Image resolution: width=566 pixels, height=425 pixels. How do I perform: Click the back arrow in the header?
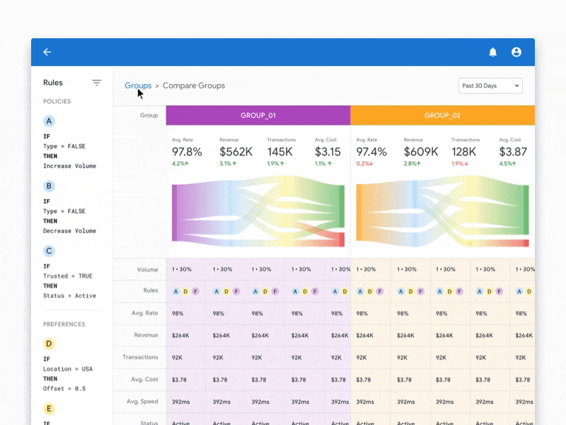tap(47, 52)
